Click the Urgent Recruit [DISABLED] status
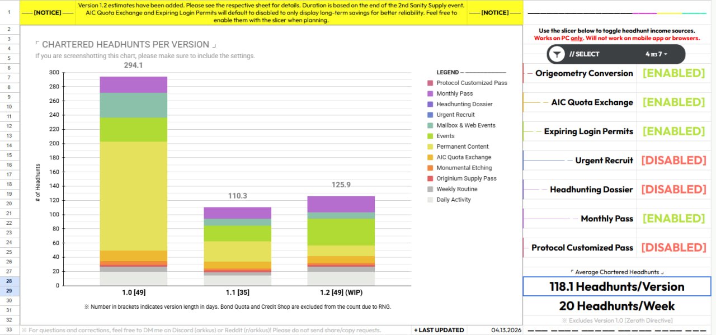This screenshot has width=716, height=335. pos(673,161)
